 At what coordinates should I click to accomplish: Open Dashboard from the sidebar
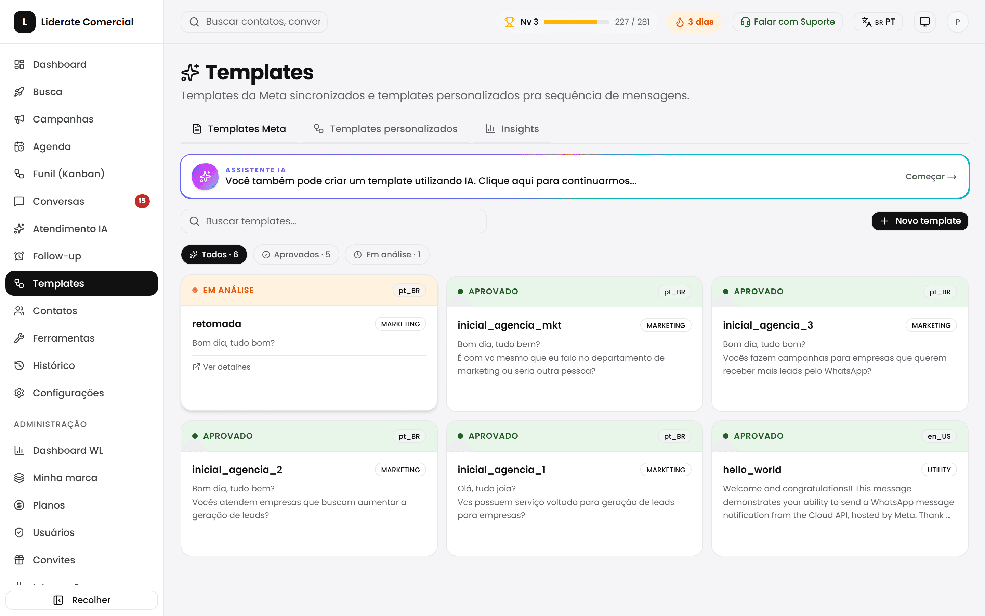[81, 64]
